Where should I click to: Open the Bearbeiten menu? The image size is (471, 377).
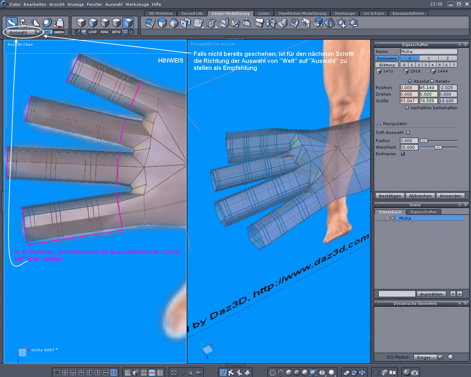pyautogui.click(x=35, y=4)
